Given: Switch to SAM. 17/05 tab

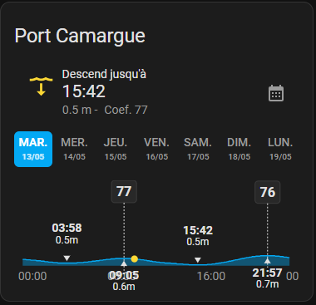Looking at the screenshot, I should (198, 149).
